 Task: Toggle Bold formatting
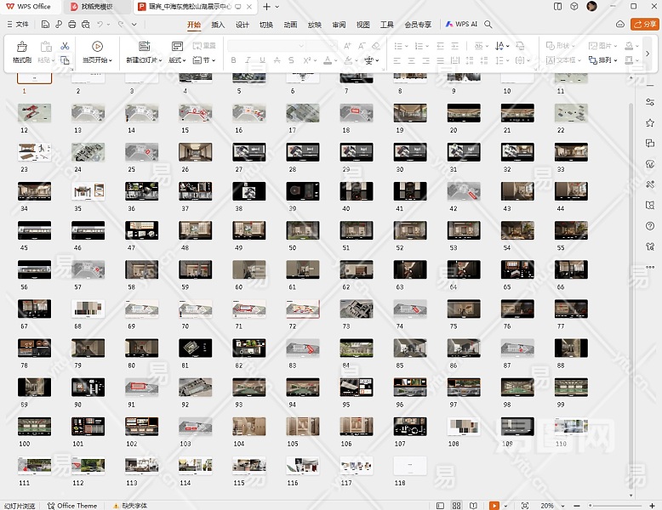[233, 60]
